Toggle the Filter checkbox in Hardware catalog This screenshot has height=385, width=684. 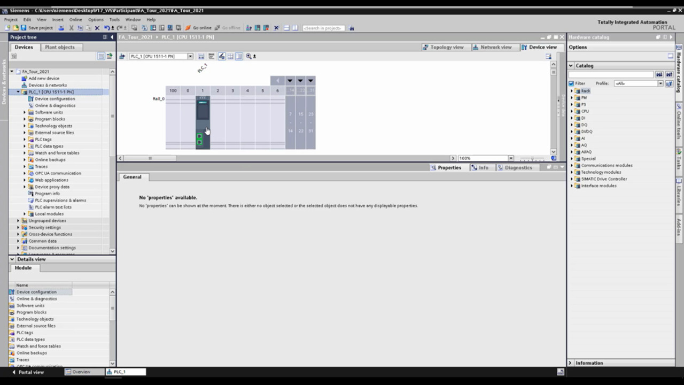pyautogui.click(x=571, y=83)
